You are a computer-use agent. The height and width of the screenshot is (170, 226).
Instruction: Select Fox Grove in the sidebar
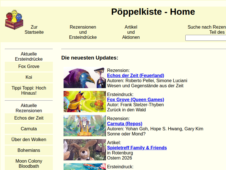29,67
